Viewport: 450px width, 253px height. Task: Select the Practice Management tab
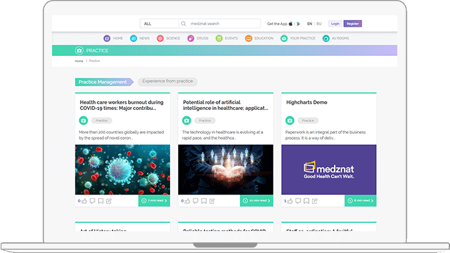point(104,82)
